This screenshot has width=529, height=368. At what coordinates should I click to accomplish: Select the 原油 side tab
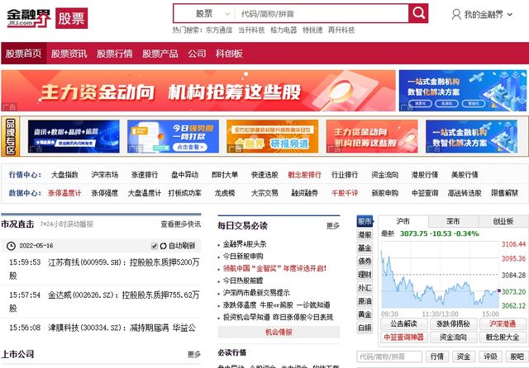(x=365, y=301)
